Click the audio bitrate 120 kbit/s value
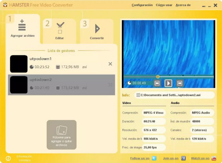Viewport: 222px width, 163px height. [x=202, y=139]
